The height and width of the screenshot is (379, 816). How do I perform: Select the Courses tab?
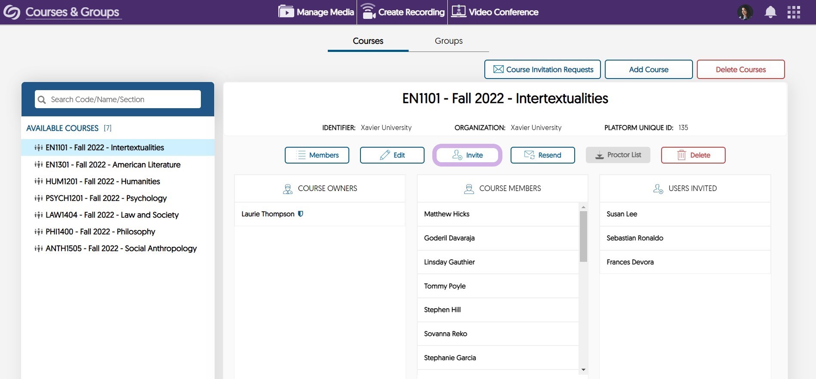coord(368,41)
